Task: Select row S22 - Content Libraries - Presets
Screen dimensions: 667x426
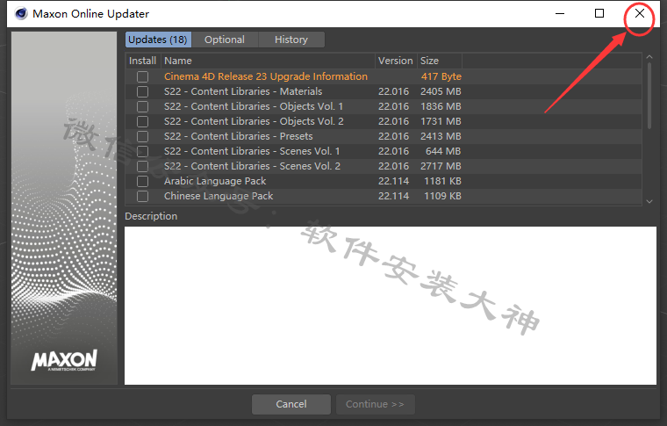Action: click(x=384, y=136)
